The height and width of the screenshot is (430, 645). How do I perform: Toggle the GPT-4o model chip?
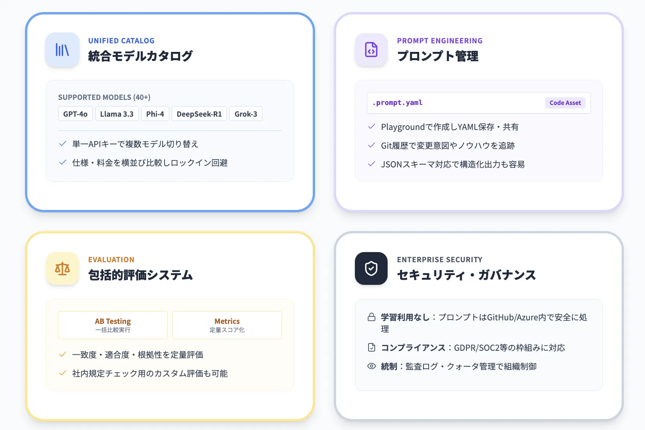tap(75, 114)
